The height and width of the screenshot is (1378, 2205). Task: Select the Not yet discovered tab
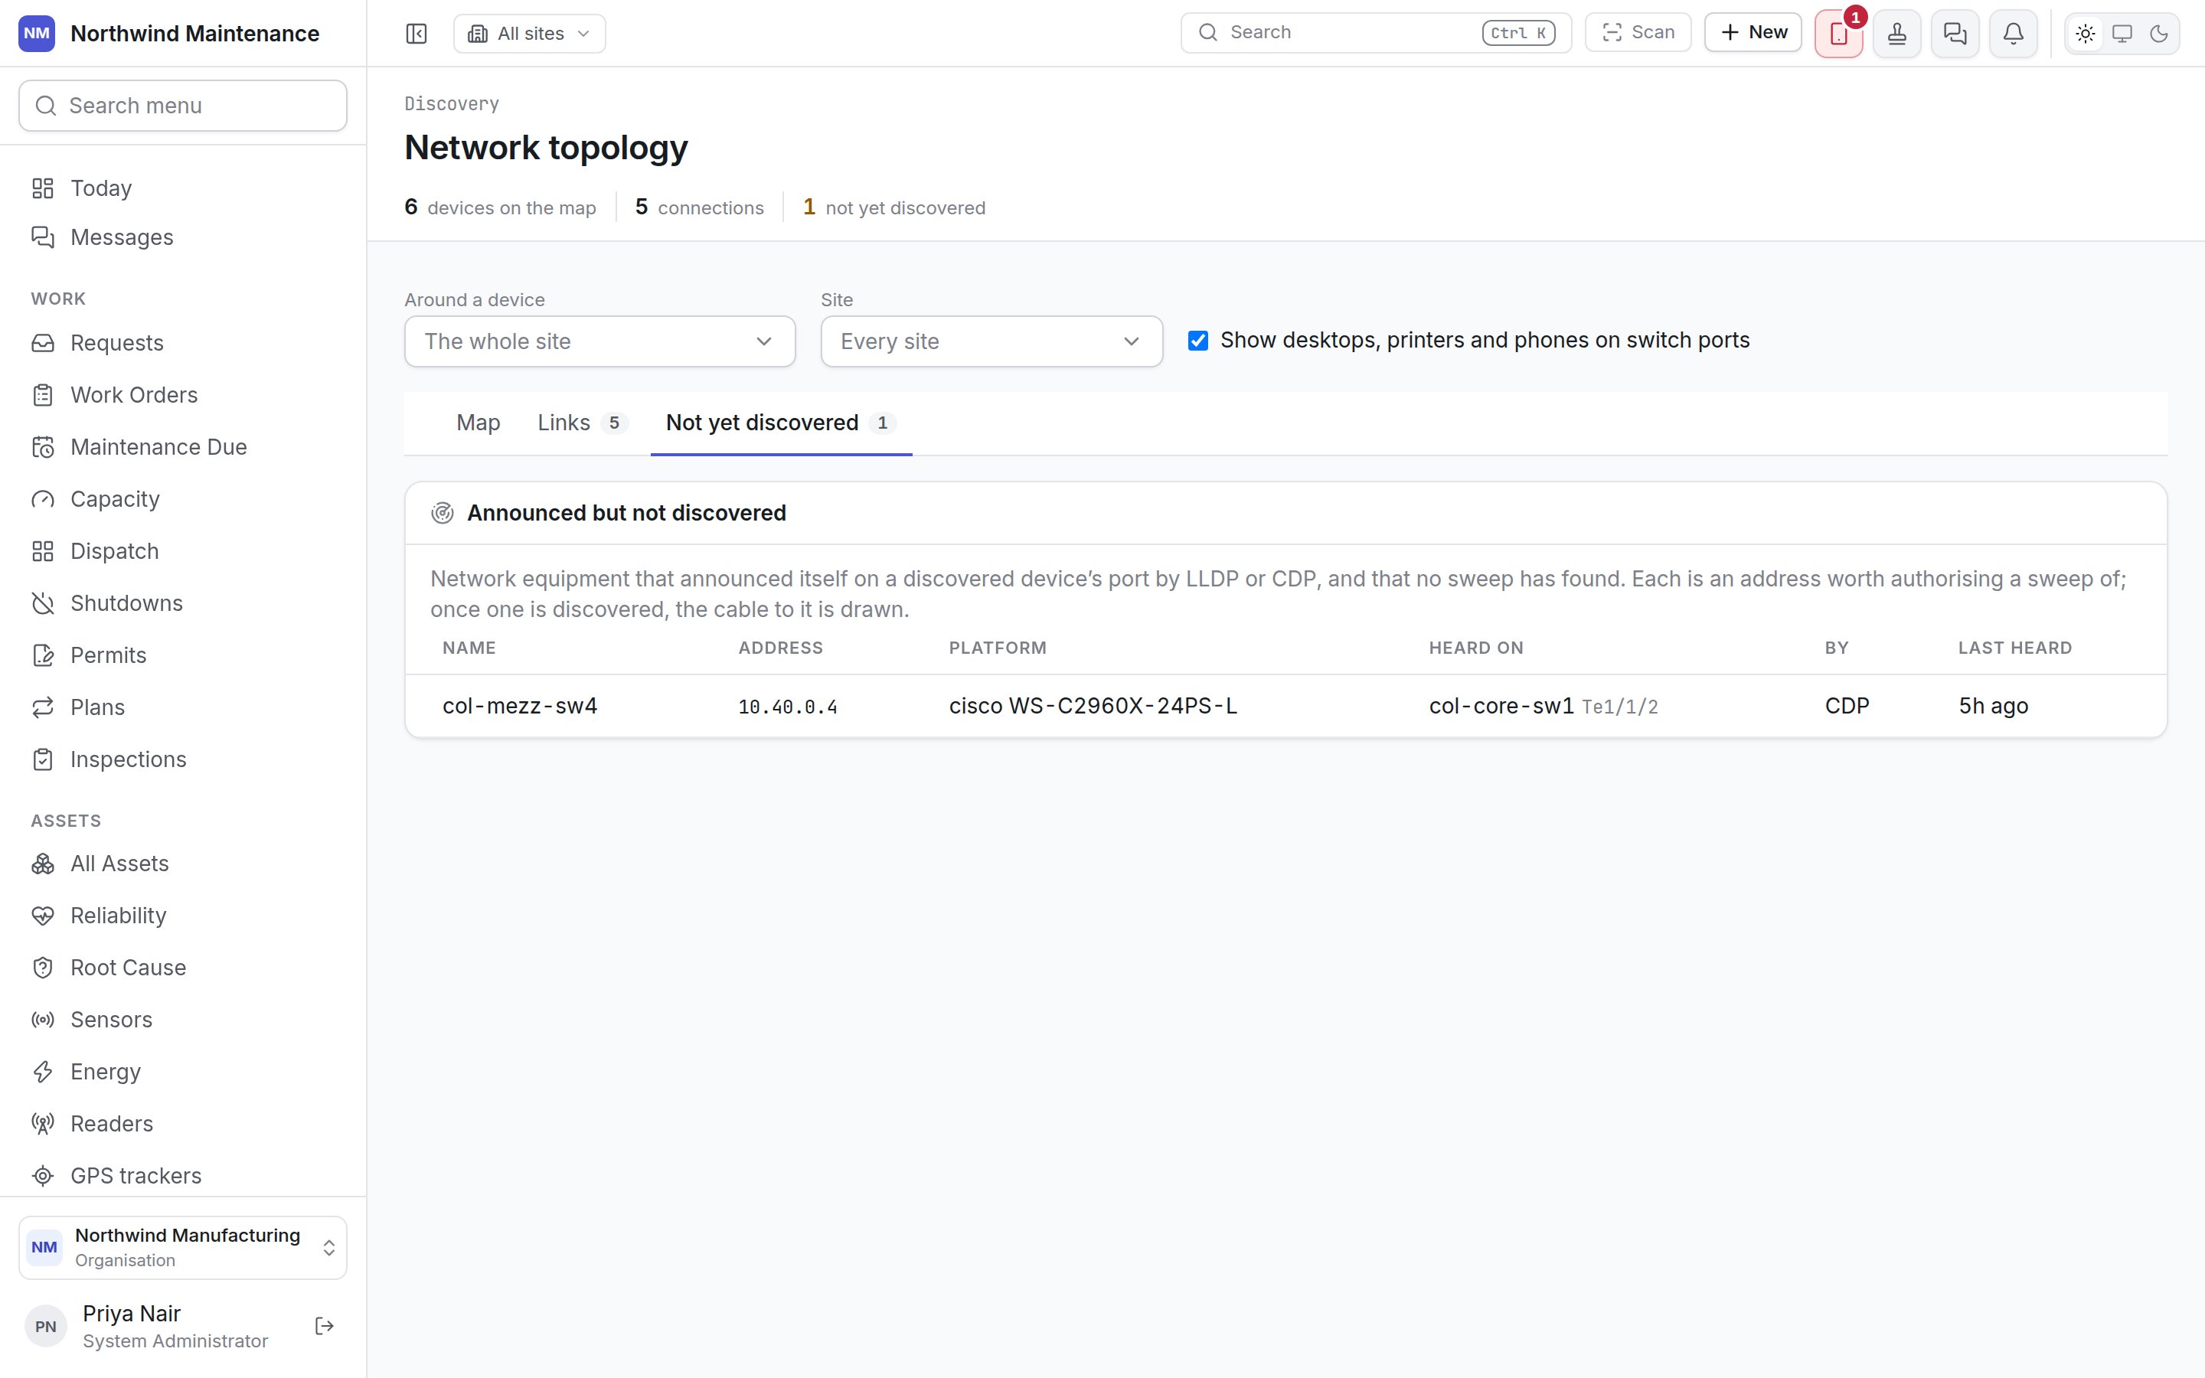(x=781, y=423)
